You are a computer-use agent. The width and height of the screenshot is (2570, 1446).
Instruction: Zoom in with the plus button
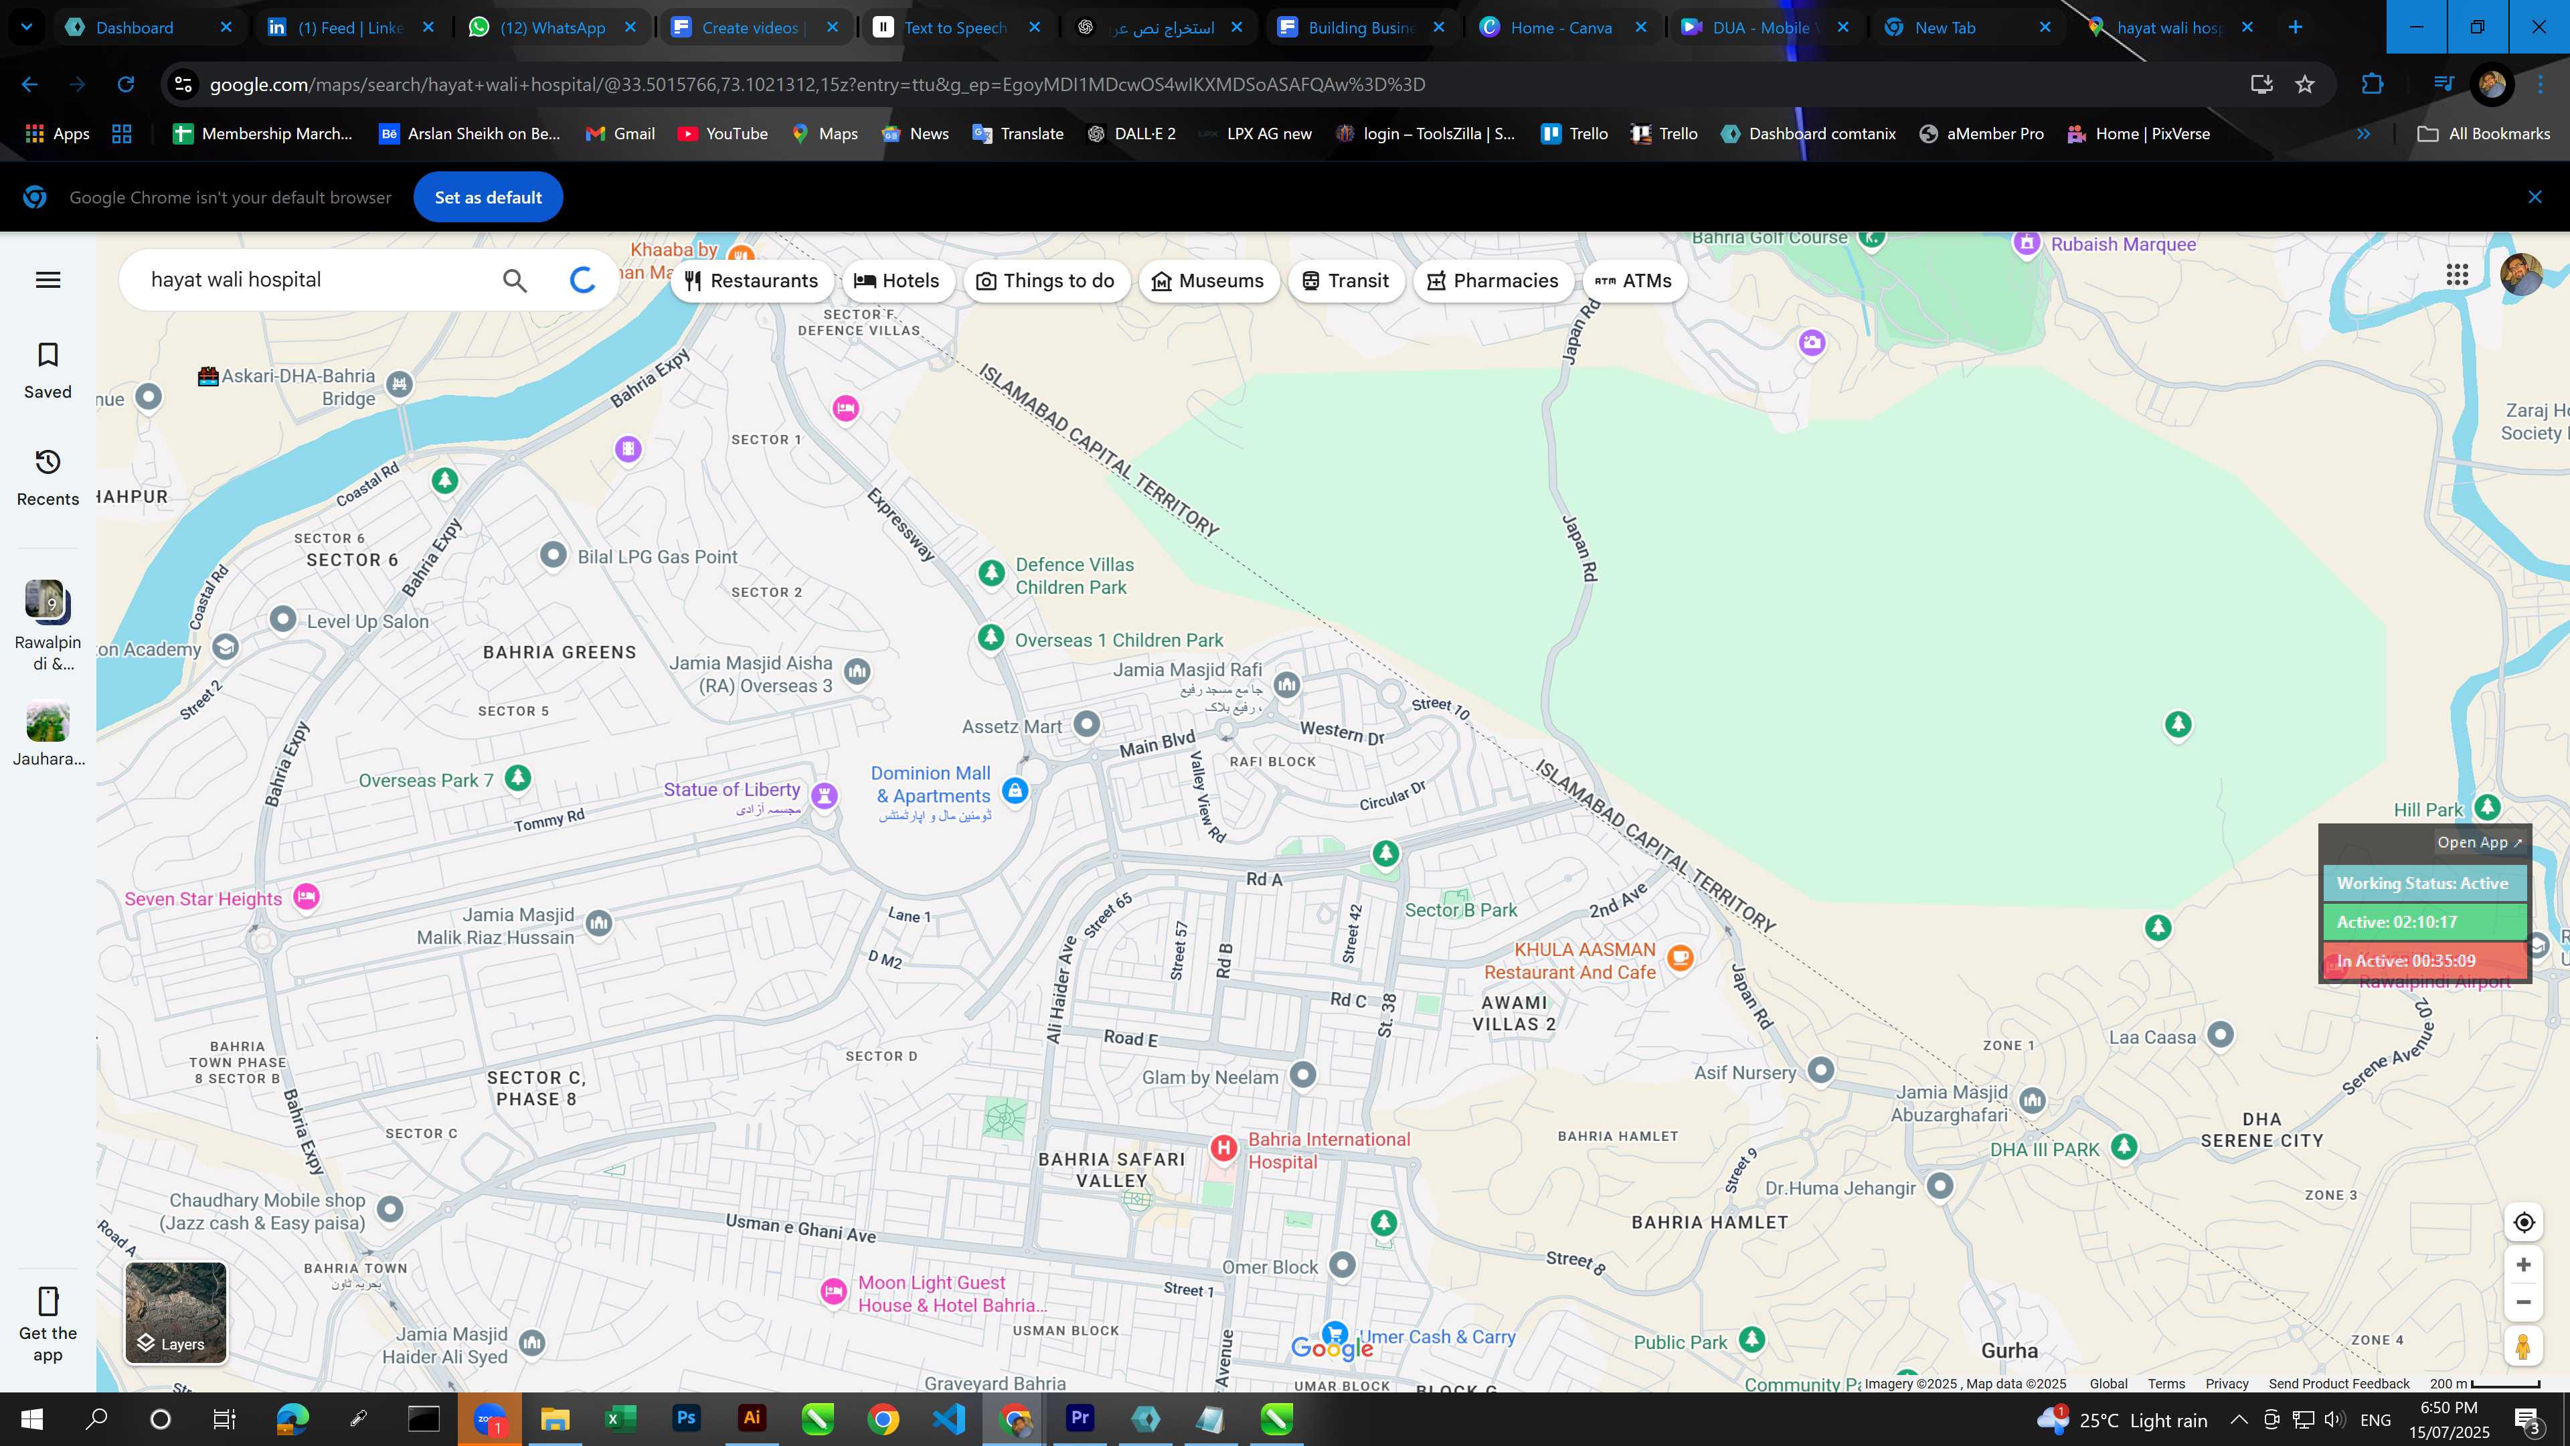coord(2524,1265)
